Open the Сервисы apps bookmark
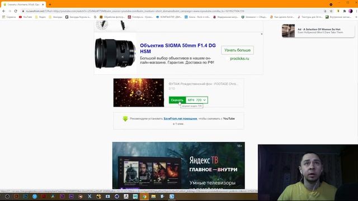Screen dimensions: 358x201 point(9,17)
